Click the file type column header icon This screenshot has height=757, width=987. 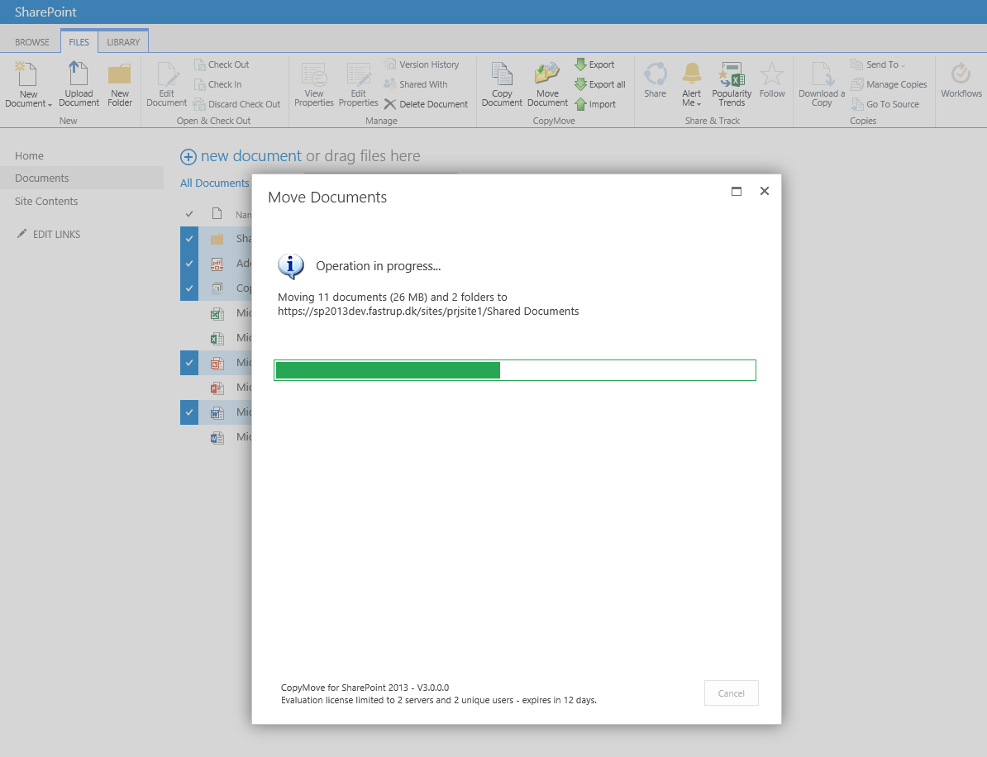(x=217, y=213)
